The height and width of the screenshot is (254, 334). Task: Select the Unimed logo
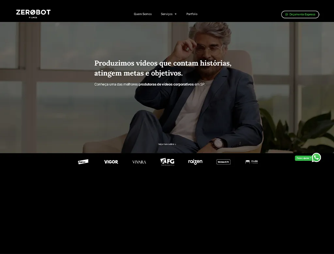click(x=223, y=162)
